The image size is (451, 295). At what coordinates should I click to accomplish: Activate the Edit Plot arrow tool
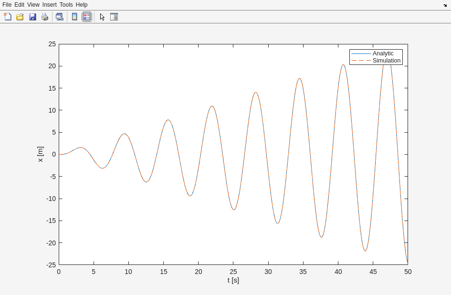point(102,17)
